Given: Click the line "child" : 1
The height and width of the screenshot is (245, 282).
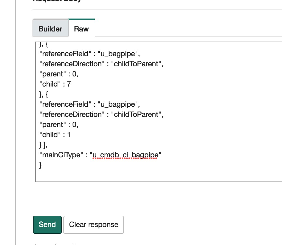Looking at the screenshot, I should (x=55, y=135).
